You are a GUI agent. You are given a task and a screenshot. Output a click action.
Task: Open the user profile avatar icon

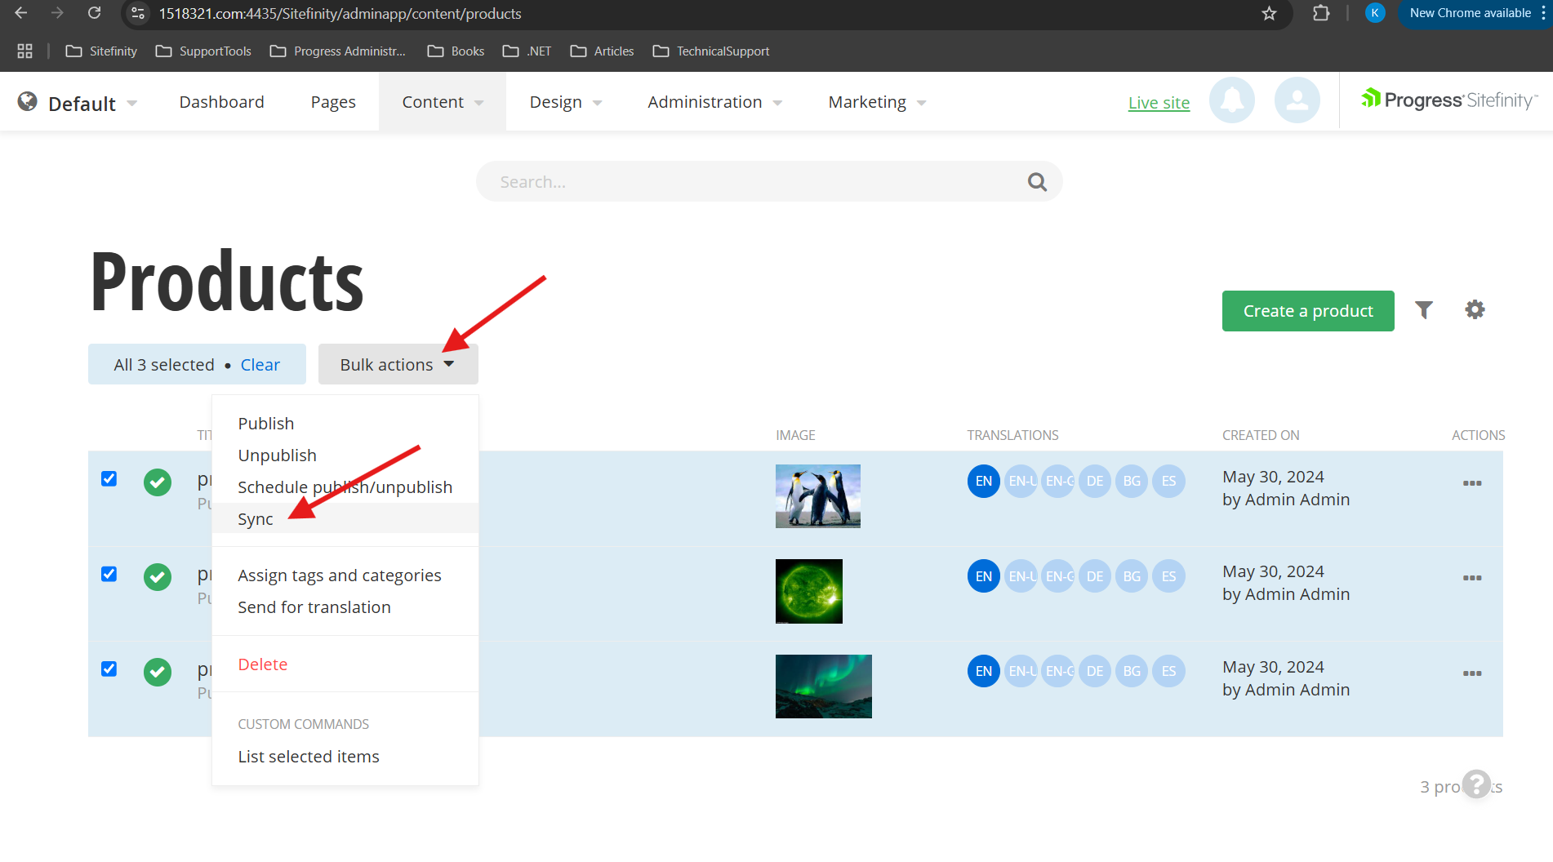click(1297, 100)
